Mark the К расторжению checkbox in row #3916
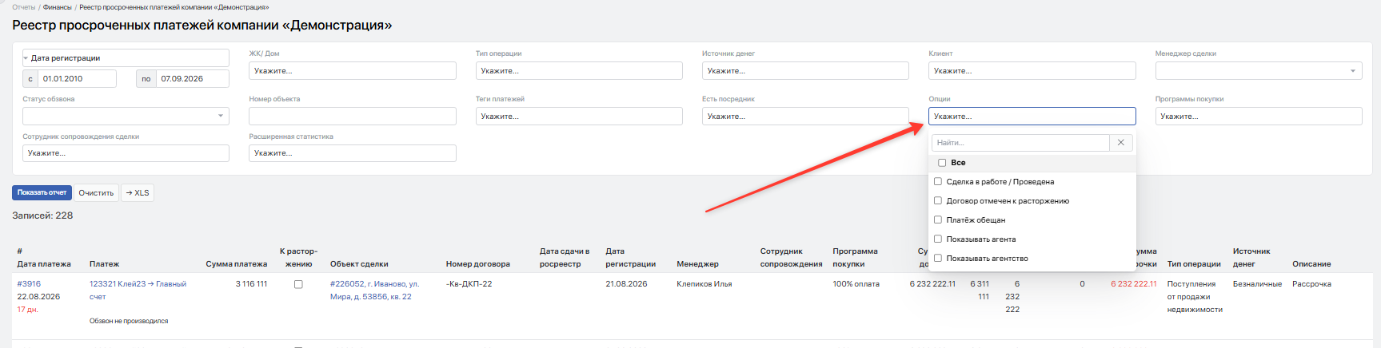 [x=298, y=284]
